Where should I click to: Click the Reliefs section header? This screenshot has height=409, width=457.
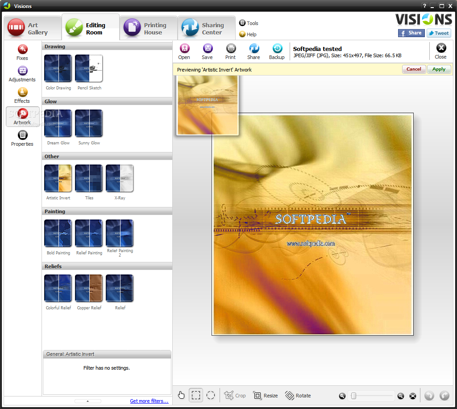pyautogui.click(x=107, y=266)
